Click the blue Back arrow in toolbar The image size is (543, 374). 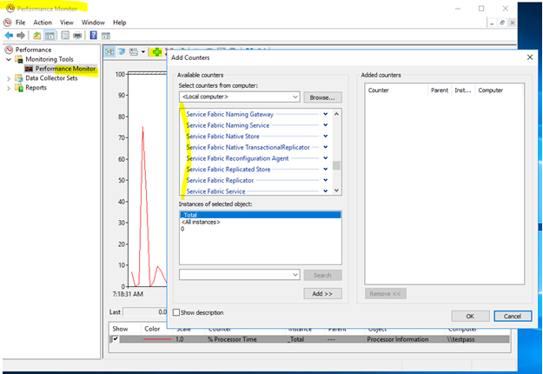(x=9, y=36)
